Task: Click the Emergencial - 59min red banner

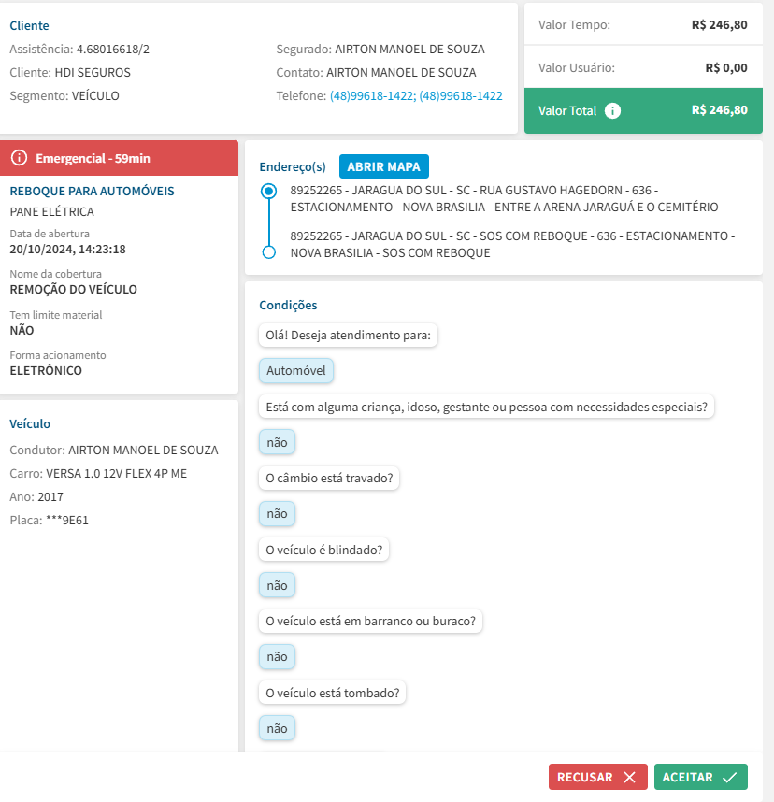Action: 120,158
